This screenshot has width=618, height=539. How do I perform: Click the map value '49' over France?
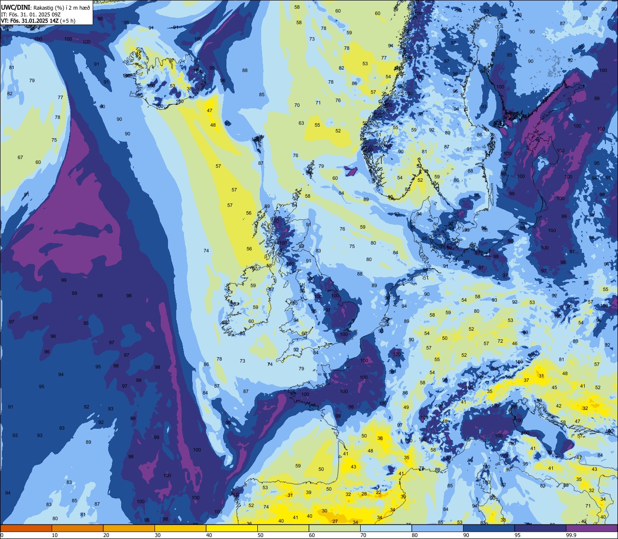406,408
